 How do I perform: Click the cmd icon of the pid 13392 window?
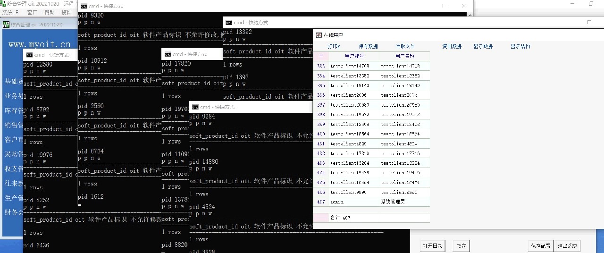tap(229, 22)
